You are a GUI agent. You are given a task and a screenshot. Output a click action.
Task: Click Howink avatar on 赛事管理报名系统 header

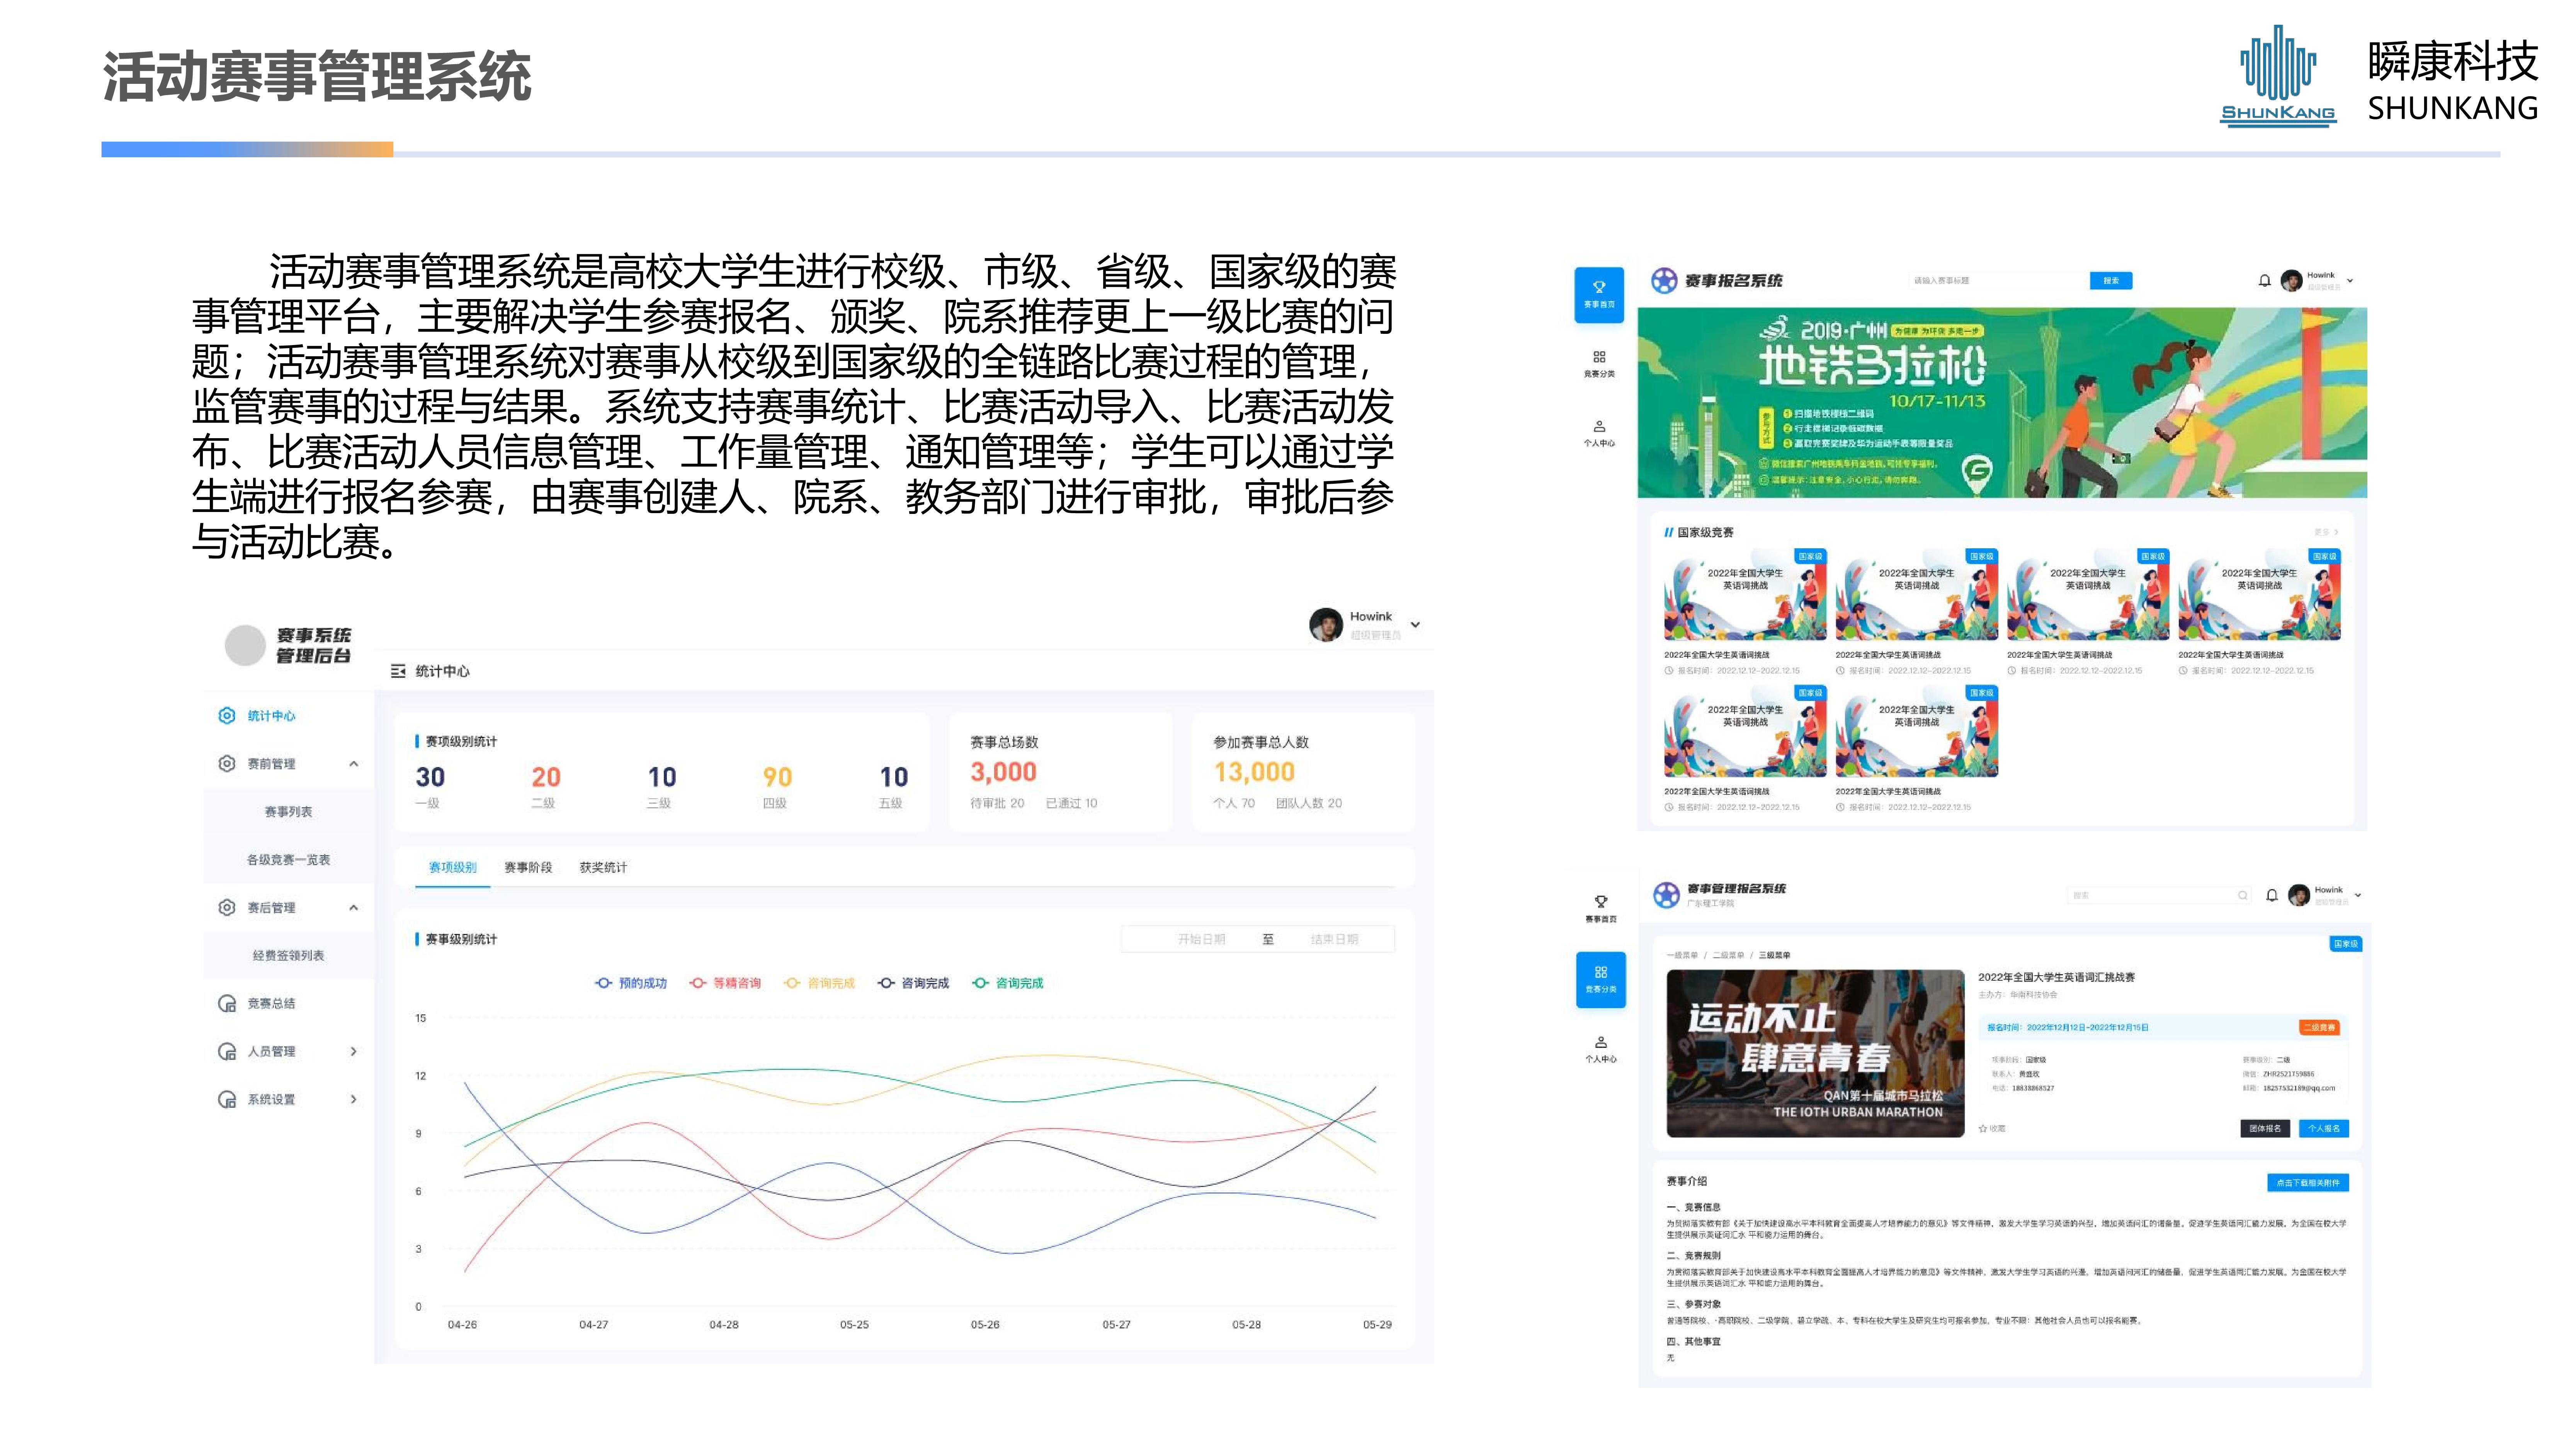[x=2299, y=895]
